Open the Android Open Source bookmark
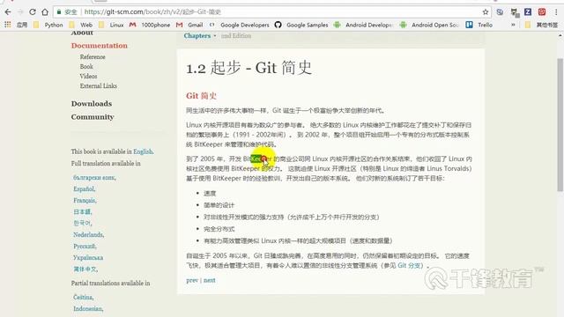The image size is (564, 317). pos(429,25)
